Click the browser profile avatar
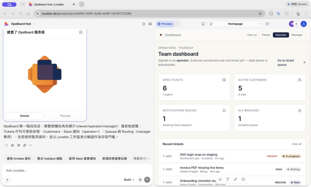The height and width of the screenshot is (187, 311). (298, 13)
